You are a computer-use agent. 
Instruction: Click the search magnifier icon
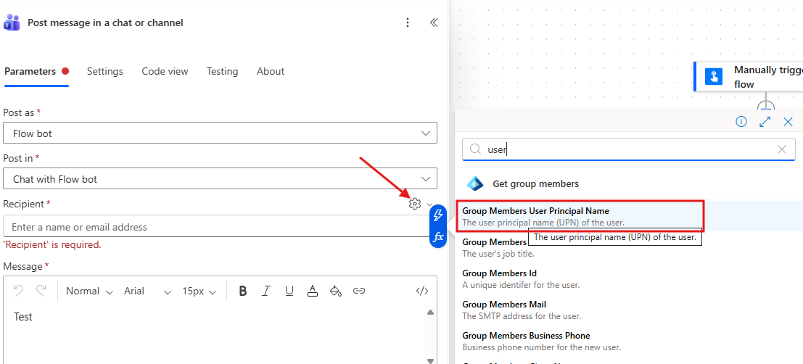(475, 149)
